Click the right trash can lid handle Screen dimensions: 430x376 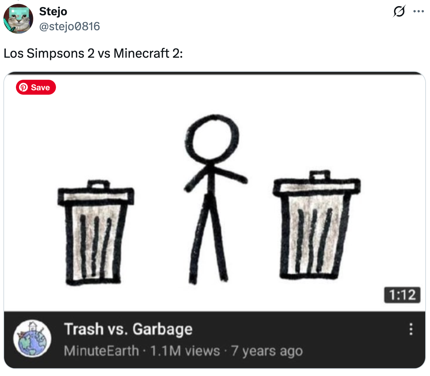click(x=320, y=175)
